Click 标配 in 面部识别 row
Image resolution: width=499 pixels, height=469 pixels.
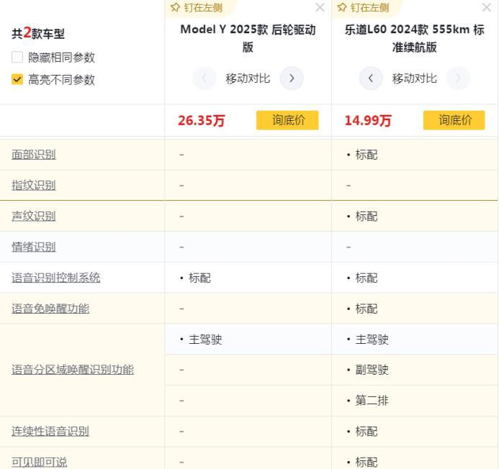pyautogui.click(x=367, y=155)
